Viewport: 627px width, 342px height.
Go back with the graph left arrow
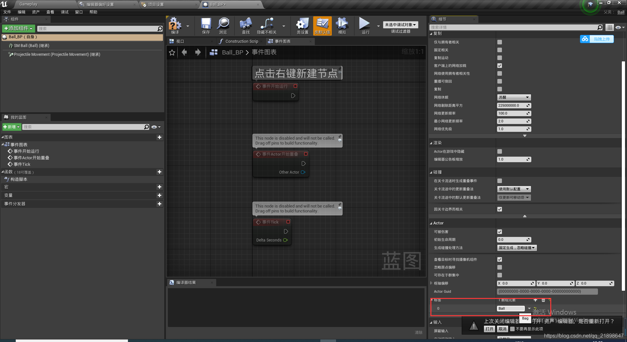click(x=185, y=52)
